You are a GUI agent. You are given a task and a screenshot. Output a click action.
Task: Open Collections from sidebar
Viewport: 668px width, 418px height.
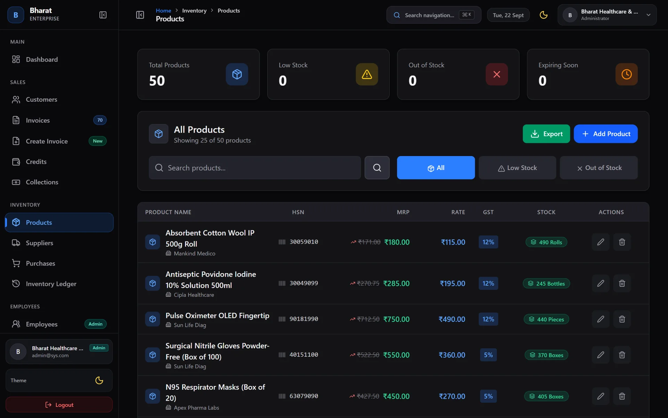tap(59, 182)
